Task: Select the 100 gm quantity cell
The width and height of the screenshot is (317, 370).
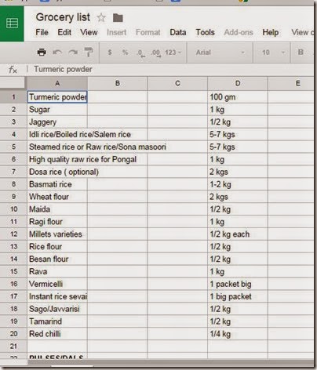Action: 238,97
